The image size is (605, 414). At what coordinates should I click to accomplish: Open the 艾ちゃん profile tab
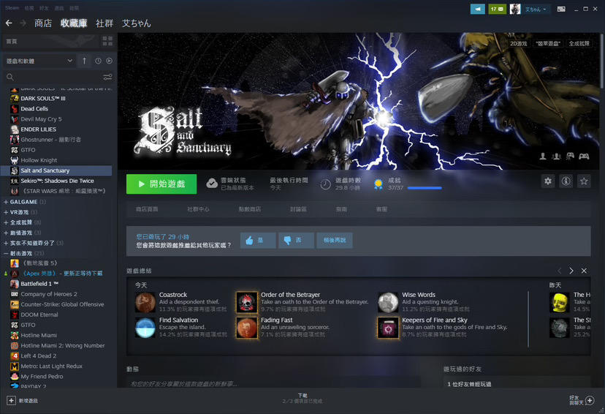point(136,23)
